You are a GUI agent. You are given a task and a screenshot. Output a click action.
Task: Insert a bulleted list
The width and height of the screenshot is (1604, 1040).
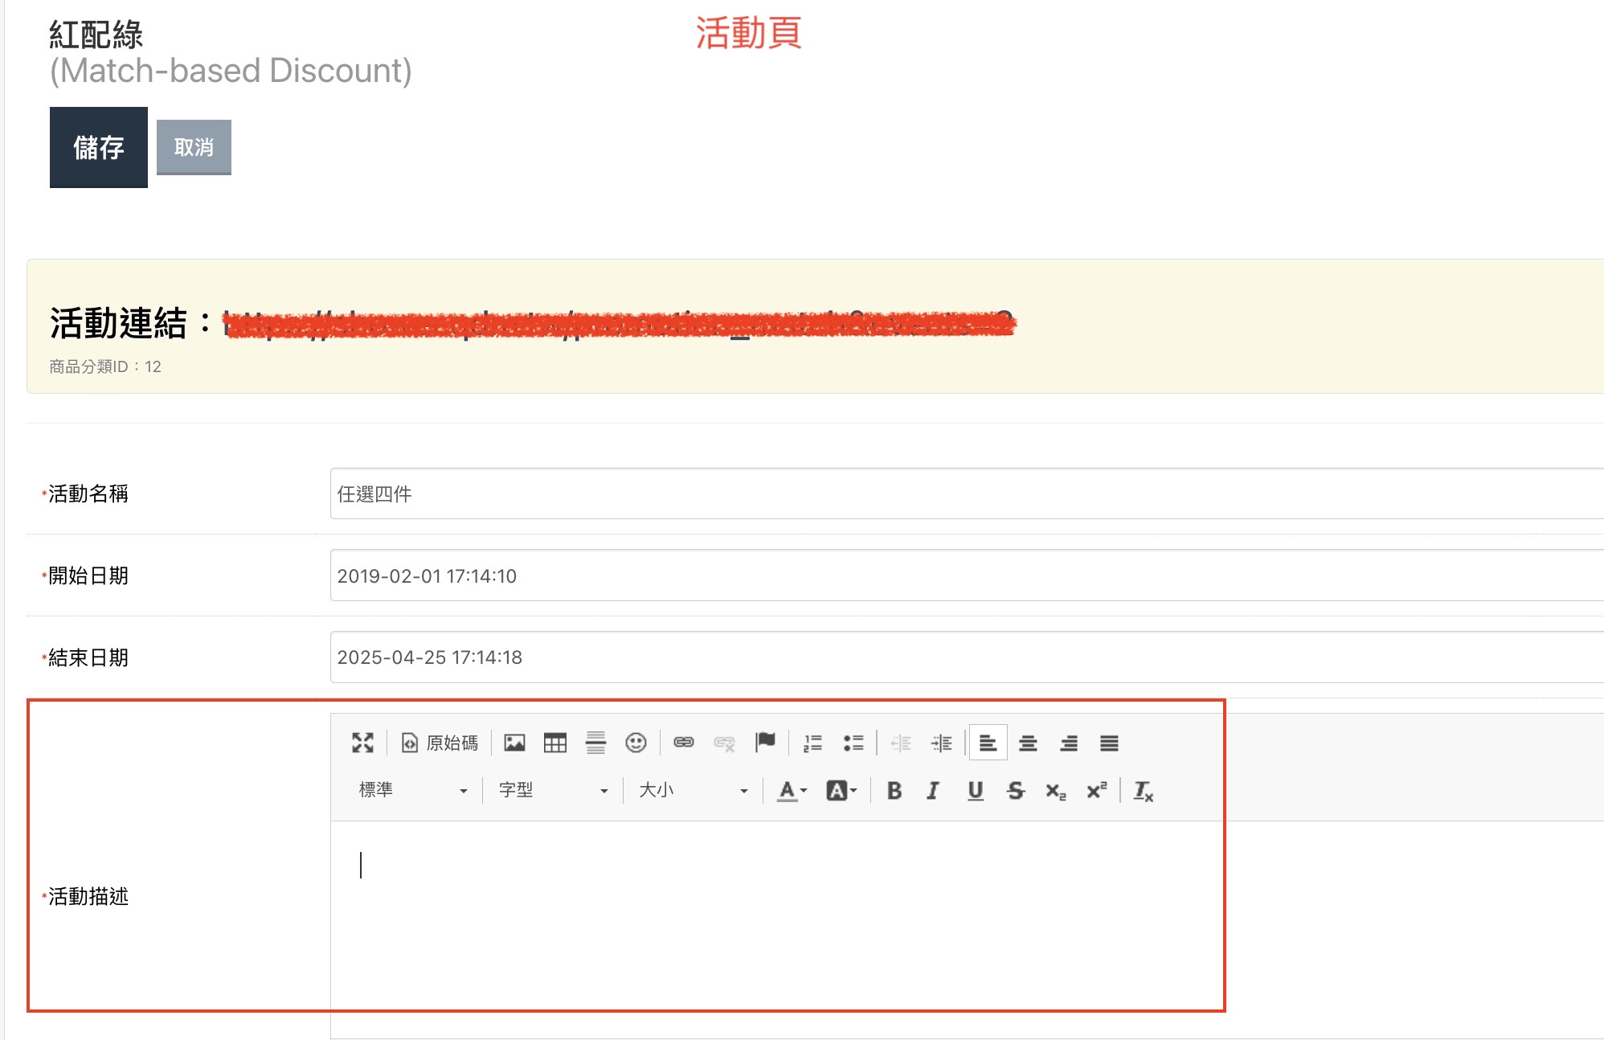pos(853,743)
